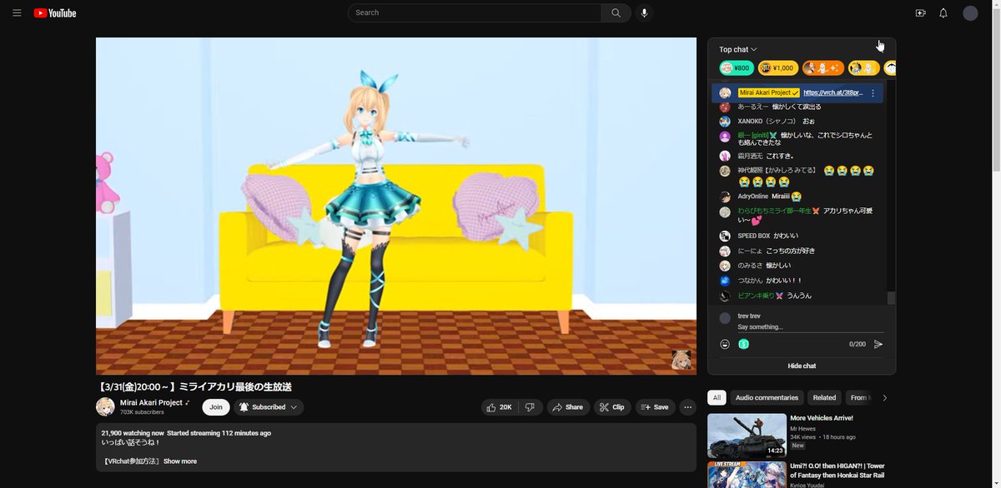The image size is (1001, 488).
Task: Open the pinned vrch.at link
Action: (x=833, y=93)
